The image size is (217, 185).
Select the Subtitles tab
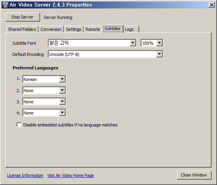click(113, 29)
